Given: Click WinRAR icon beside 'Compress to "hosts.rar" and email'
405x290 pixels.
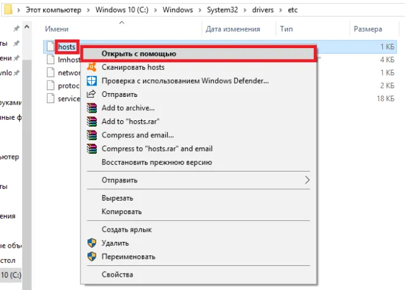Looking at the screenshot, I should [x=92, y=149].
